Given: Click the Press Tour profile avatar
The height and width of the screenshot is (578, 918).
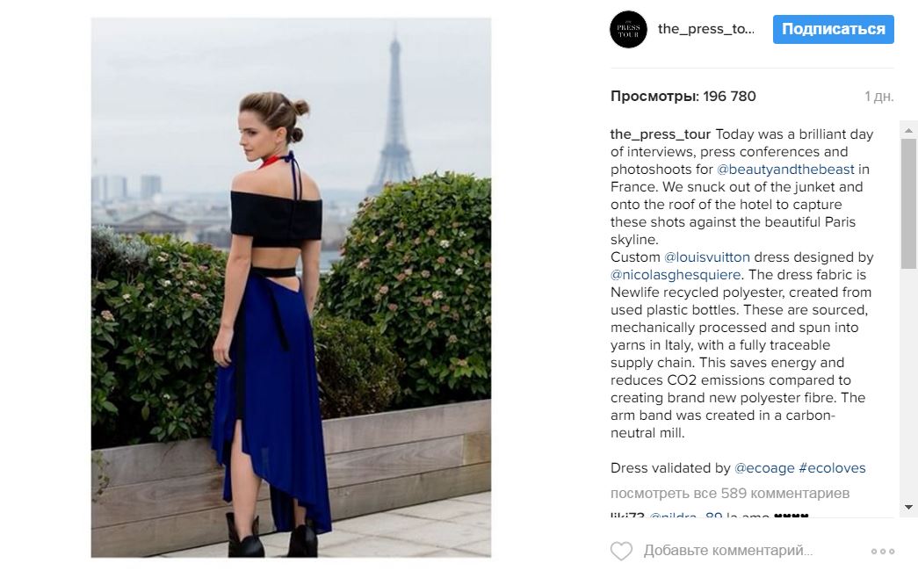Looking at the screenshot, I should click(x=628, y=29).
